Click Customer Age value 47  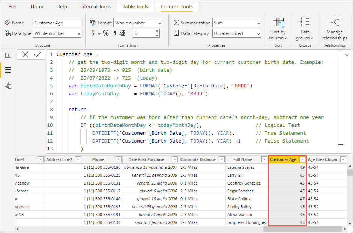tap(287, 199)
